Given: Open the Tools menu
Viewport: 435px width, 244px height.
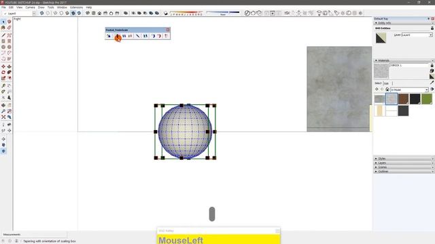Looking at the screenshot, I should [50, 7].
